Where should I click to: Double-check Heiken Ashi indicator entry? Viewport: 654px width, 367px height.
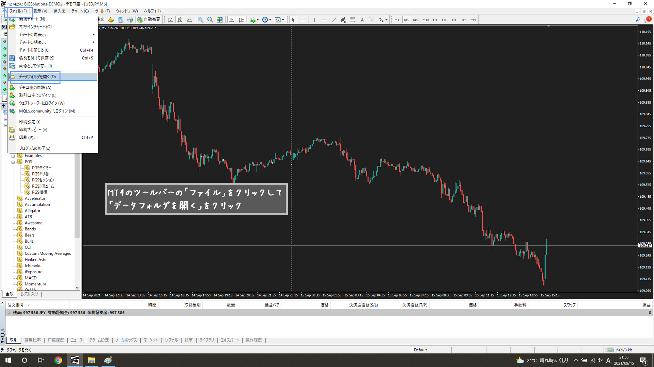(x=35, y=260)
